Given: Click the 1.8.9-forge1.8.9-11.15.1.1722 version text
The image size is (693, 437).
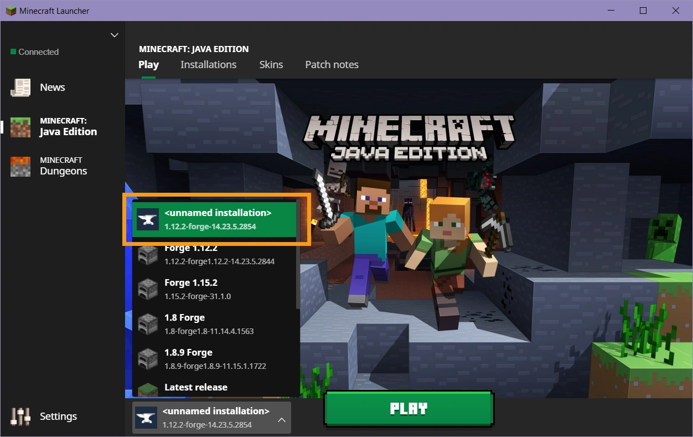Looking at the screenshot, I should point(215,366).
